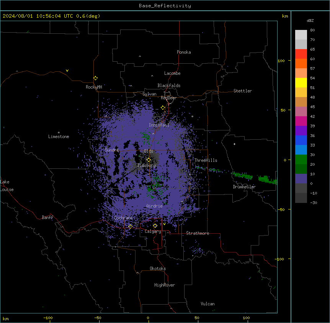Select the yellow v marker northeast of Calgary
The height and width of the screenshot is (323, 330).
(x=164, y=224)
